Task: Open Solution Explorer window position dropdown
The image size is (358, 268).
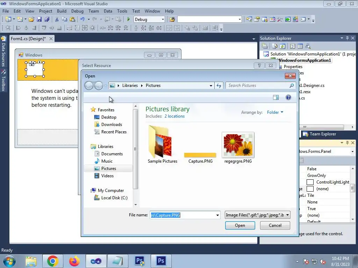Action: (342, 38)
